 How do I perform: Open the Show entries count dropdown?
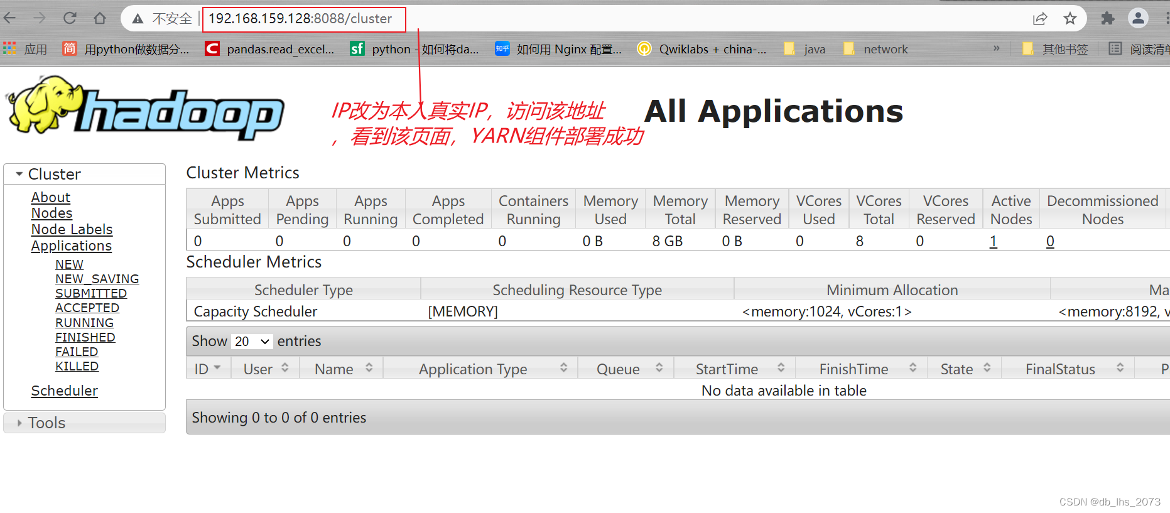click(x=251, y=341)
